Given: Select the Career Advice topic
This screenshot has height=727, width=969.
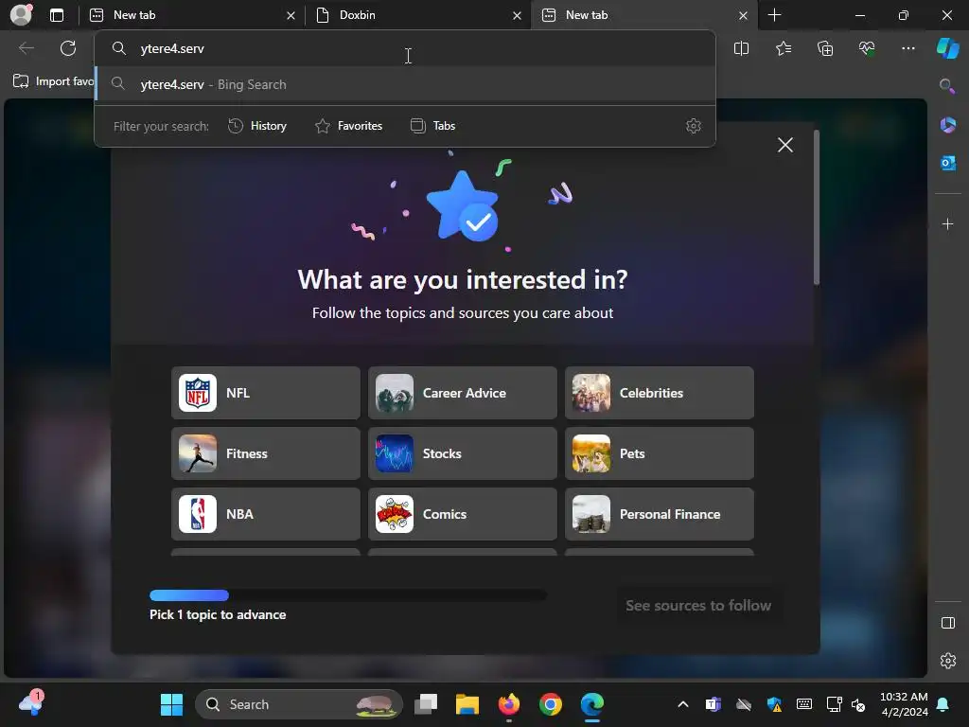Looking at the screenshot, I should (x=462, y=393).
